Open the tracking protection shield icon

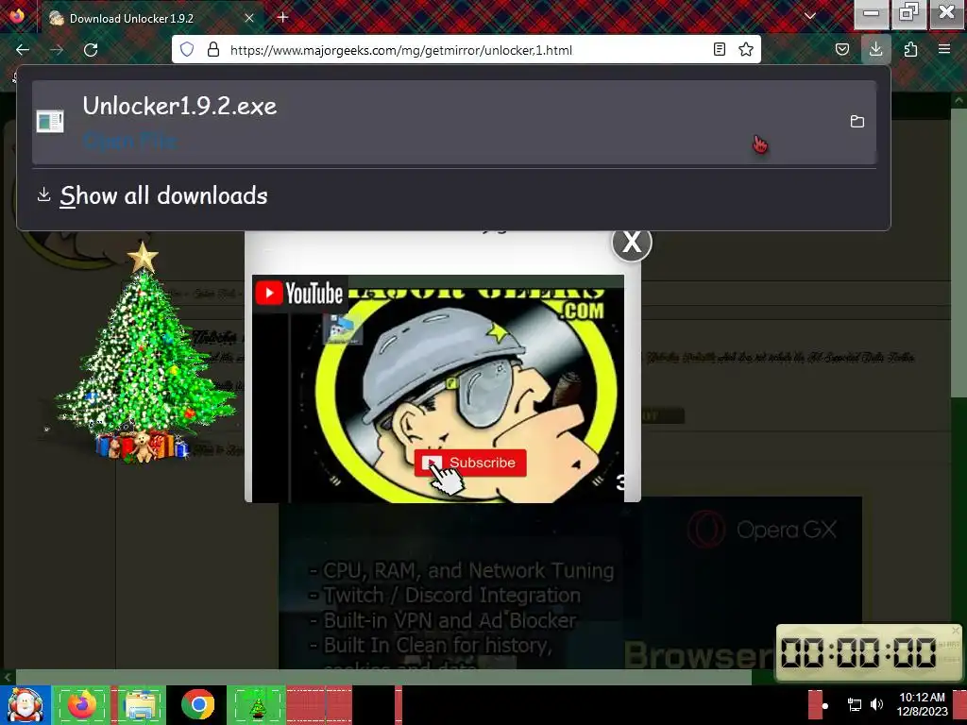coord(187,50)
